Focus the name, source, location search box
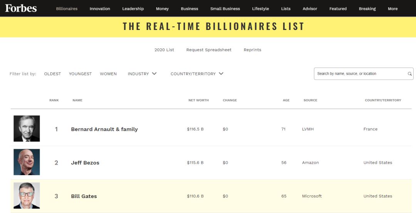The height and width of the screenshot is (213, 416). 360,74
